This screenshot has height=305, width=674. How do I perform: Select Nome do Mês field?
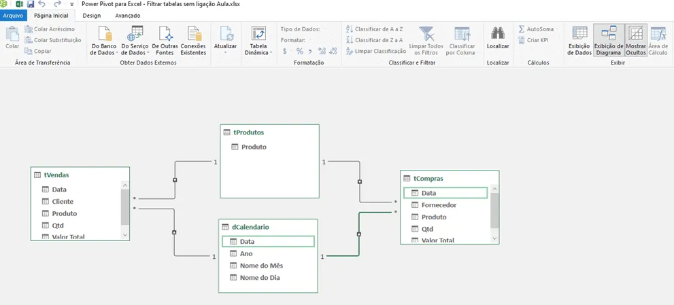click(x=262, y=266)
